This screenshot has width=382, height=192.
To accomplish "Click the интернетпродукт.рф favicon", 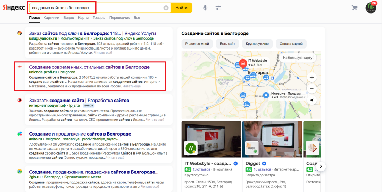I will (19, 100).
